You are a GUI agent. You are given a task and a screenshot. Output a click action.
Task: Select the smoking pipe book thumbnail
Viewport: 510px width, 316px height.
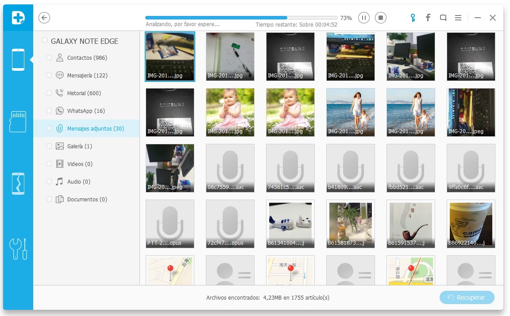point(410,224)
